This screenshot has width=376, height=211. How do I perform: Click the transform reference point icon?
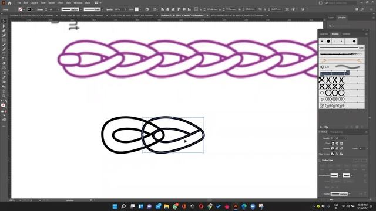(196, 9)
